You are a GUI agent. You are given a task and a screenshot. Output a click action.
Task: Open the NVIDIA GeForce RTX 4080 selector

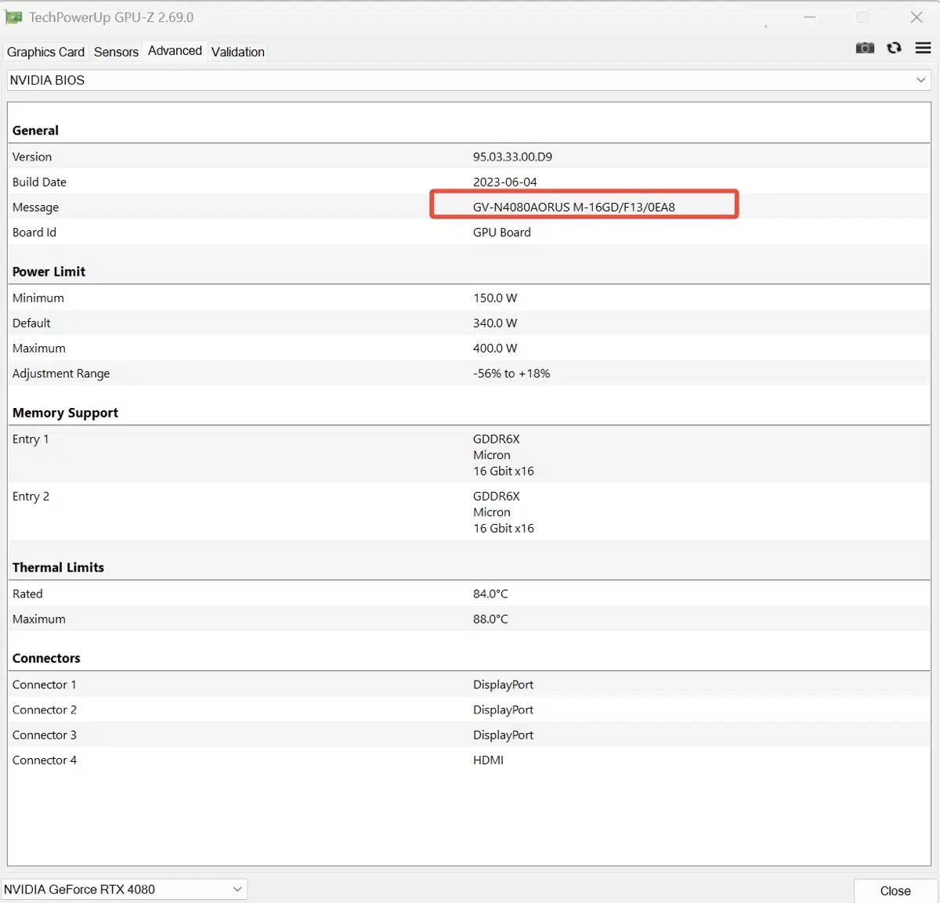tap(125, 889)
